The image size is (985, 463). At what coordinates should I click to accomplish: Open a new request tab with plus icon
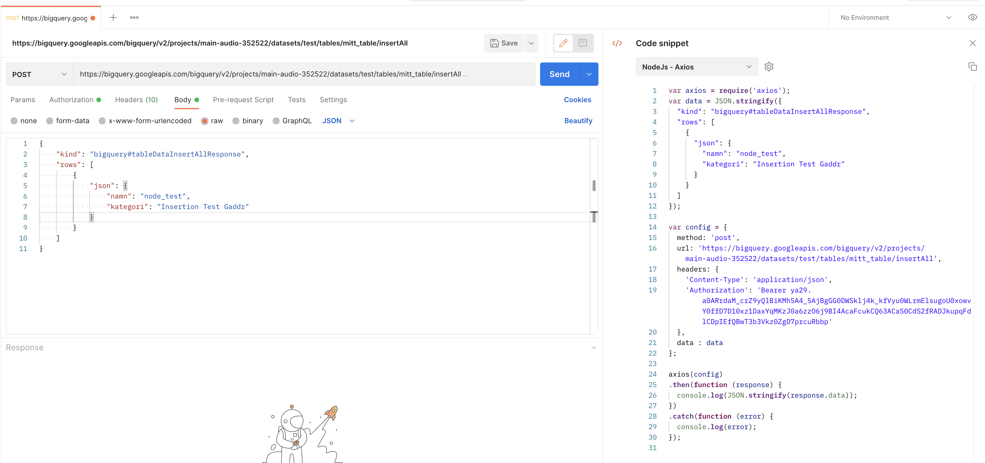[x=113, y=18]
